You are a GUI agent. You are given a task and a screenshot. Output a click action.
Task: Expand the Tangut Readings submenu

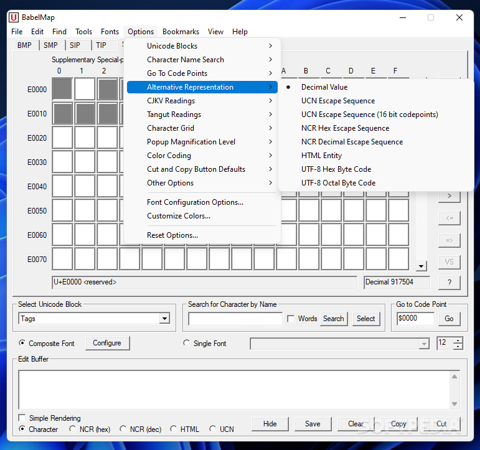click(x=202, y=115)
